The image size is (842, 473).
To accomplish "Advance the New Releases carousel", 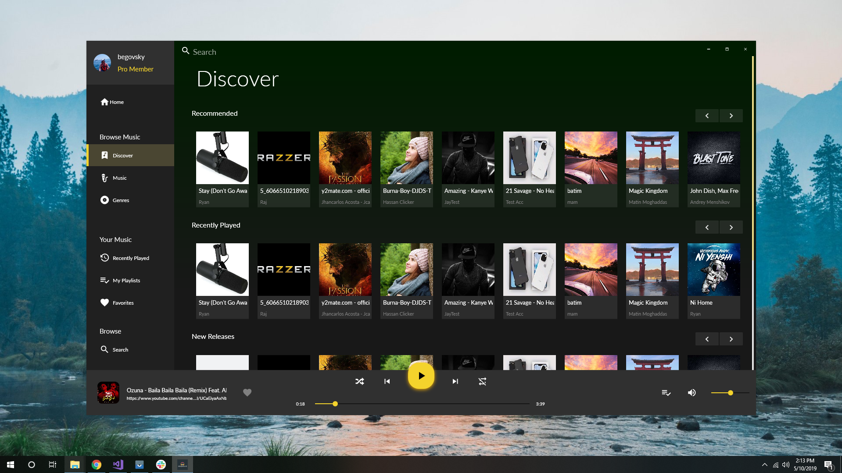I will coord(731,339).
